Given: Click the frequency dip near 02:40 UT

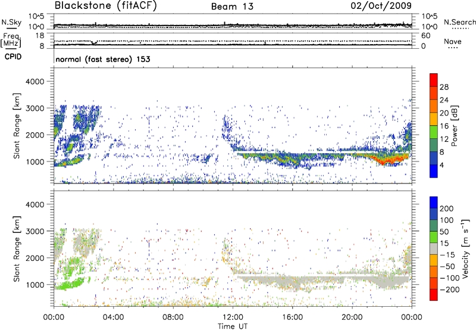Looking at the screenshot, I should click(x=93, y=43).
